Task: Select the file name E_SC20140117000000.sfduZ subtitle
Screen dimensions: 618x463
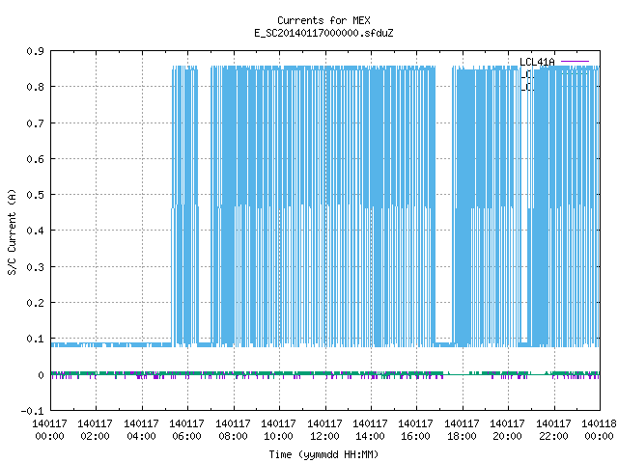Action: (x=323, y=33)
